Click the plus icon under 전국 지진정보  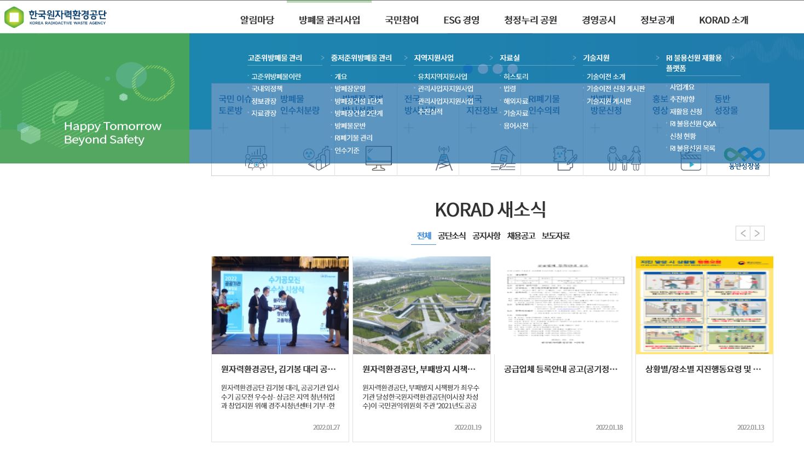coord(471,128)
